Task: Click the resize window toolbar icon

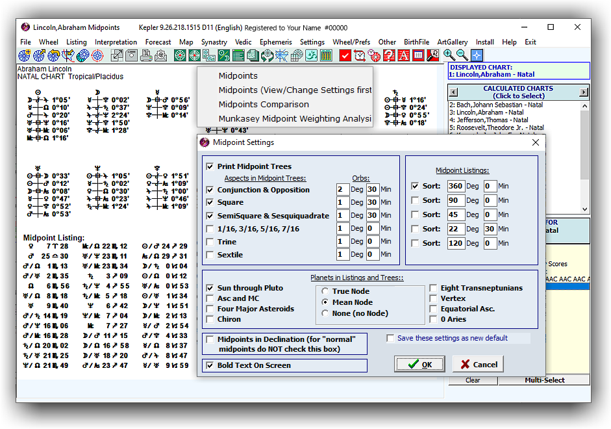Action: [117, 55]
